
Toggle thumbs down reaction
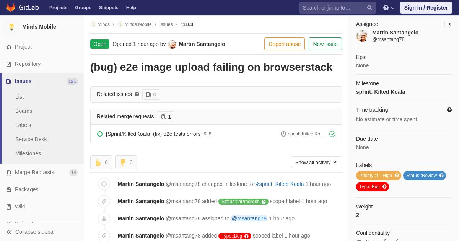(x=126, y=162)
